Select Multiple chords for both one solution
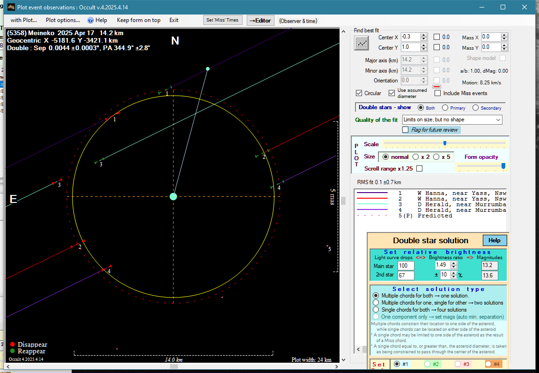 (x=376, y=296)
